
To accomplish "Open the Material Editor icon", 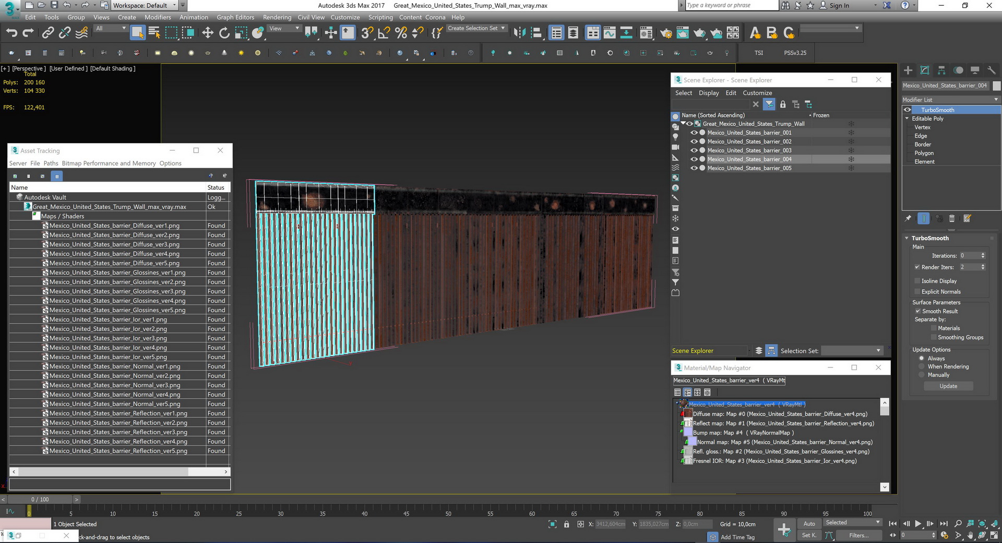I will coord(646,33).
